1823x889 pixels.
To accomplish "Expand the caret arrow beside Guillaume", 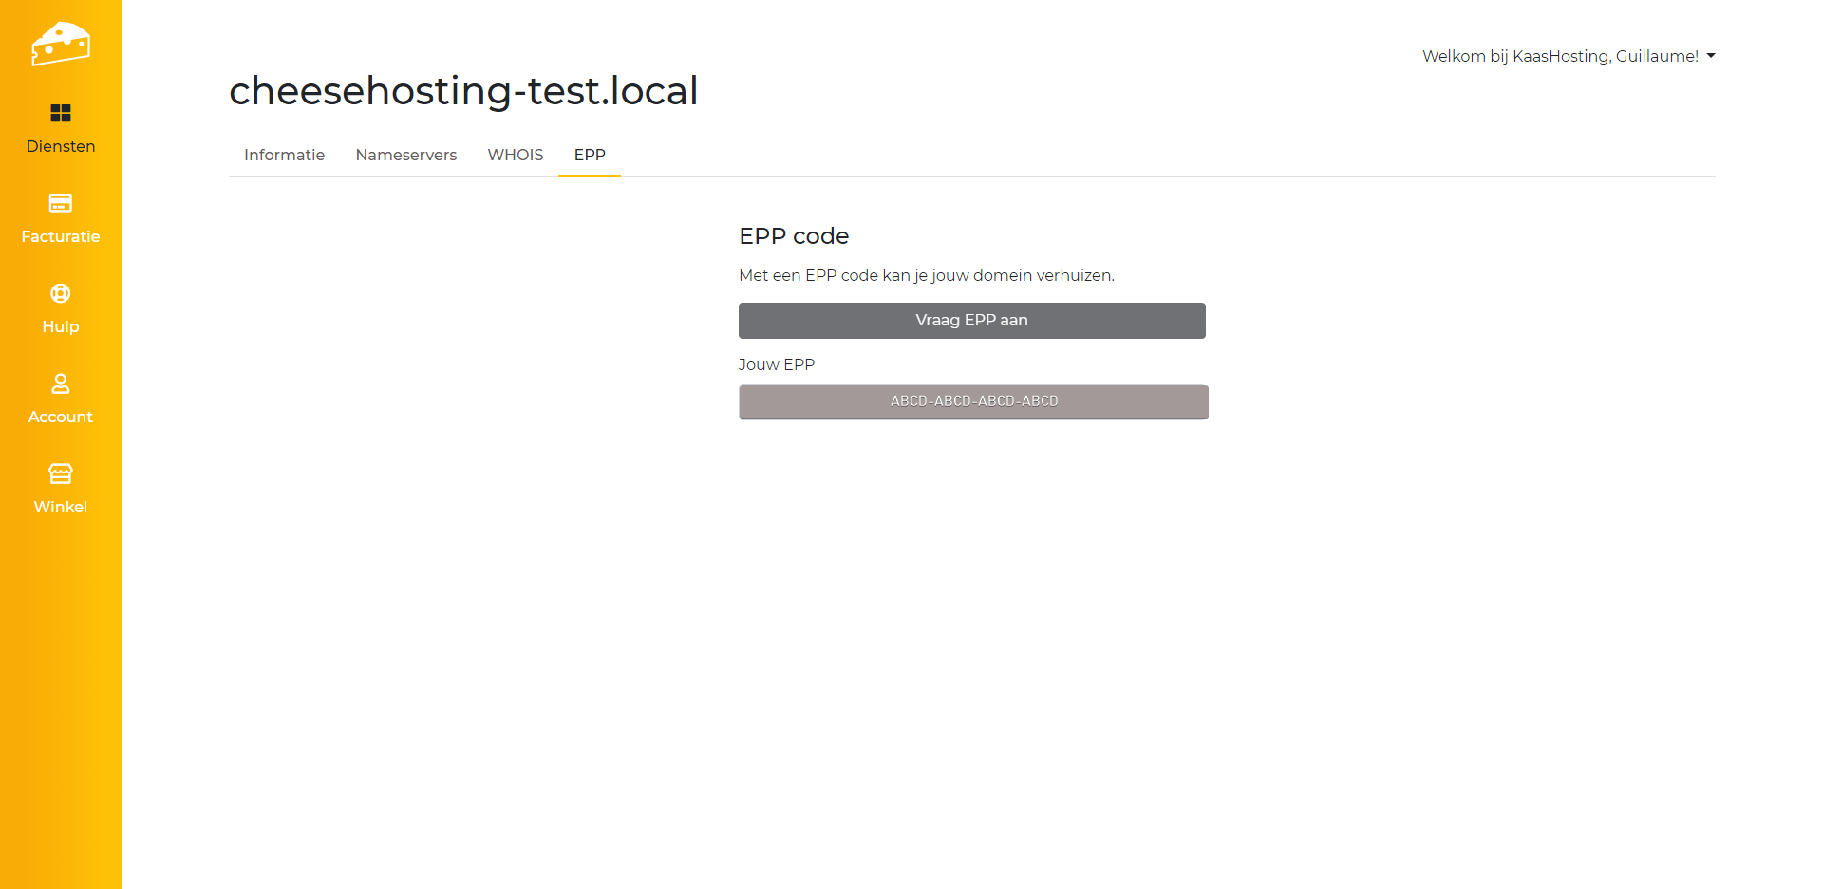I will 1711,56.
